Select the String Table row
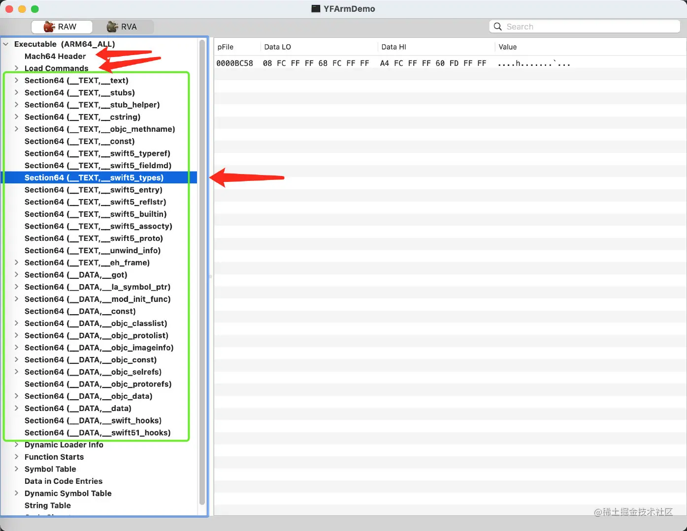 [x=99, y=505]
